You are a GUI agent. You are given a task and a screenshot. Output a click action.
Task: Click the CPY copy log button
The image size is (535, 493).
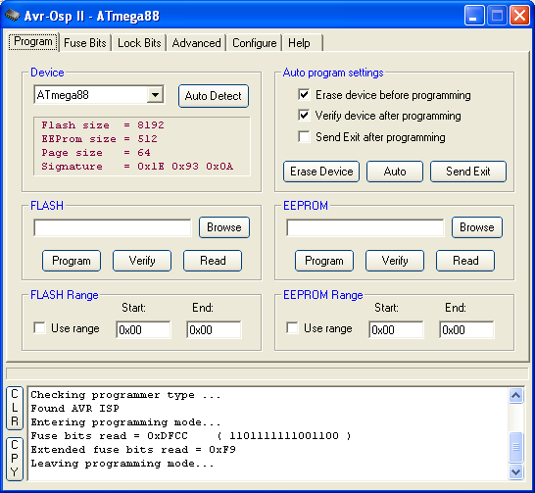[15, 459]
